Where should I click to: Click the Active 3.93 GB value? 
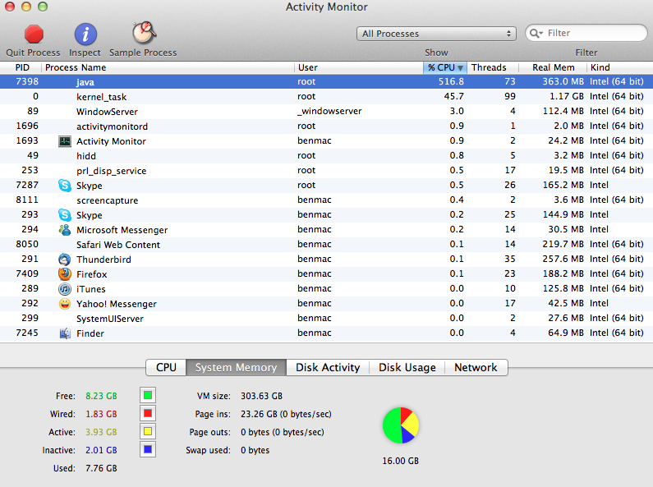pyautogui.click(x=101, y=432)
